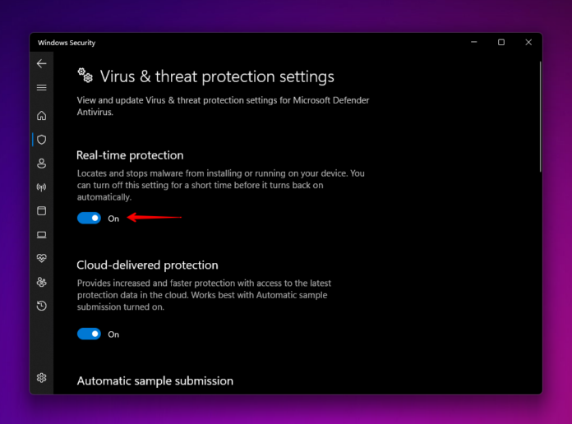Click the Automatic sample submission heading
572x424 pixels.
pos(155,381)
